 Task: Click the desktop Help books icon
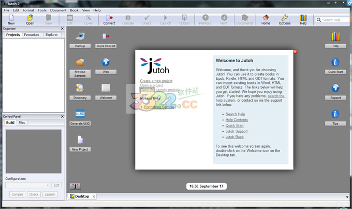[335, 36]
